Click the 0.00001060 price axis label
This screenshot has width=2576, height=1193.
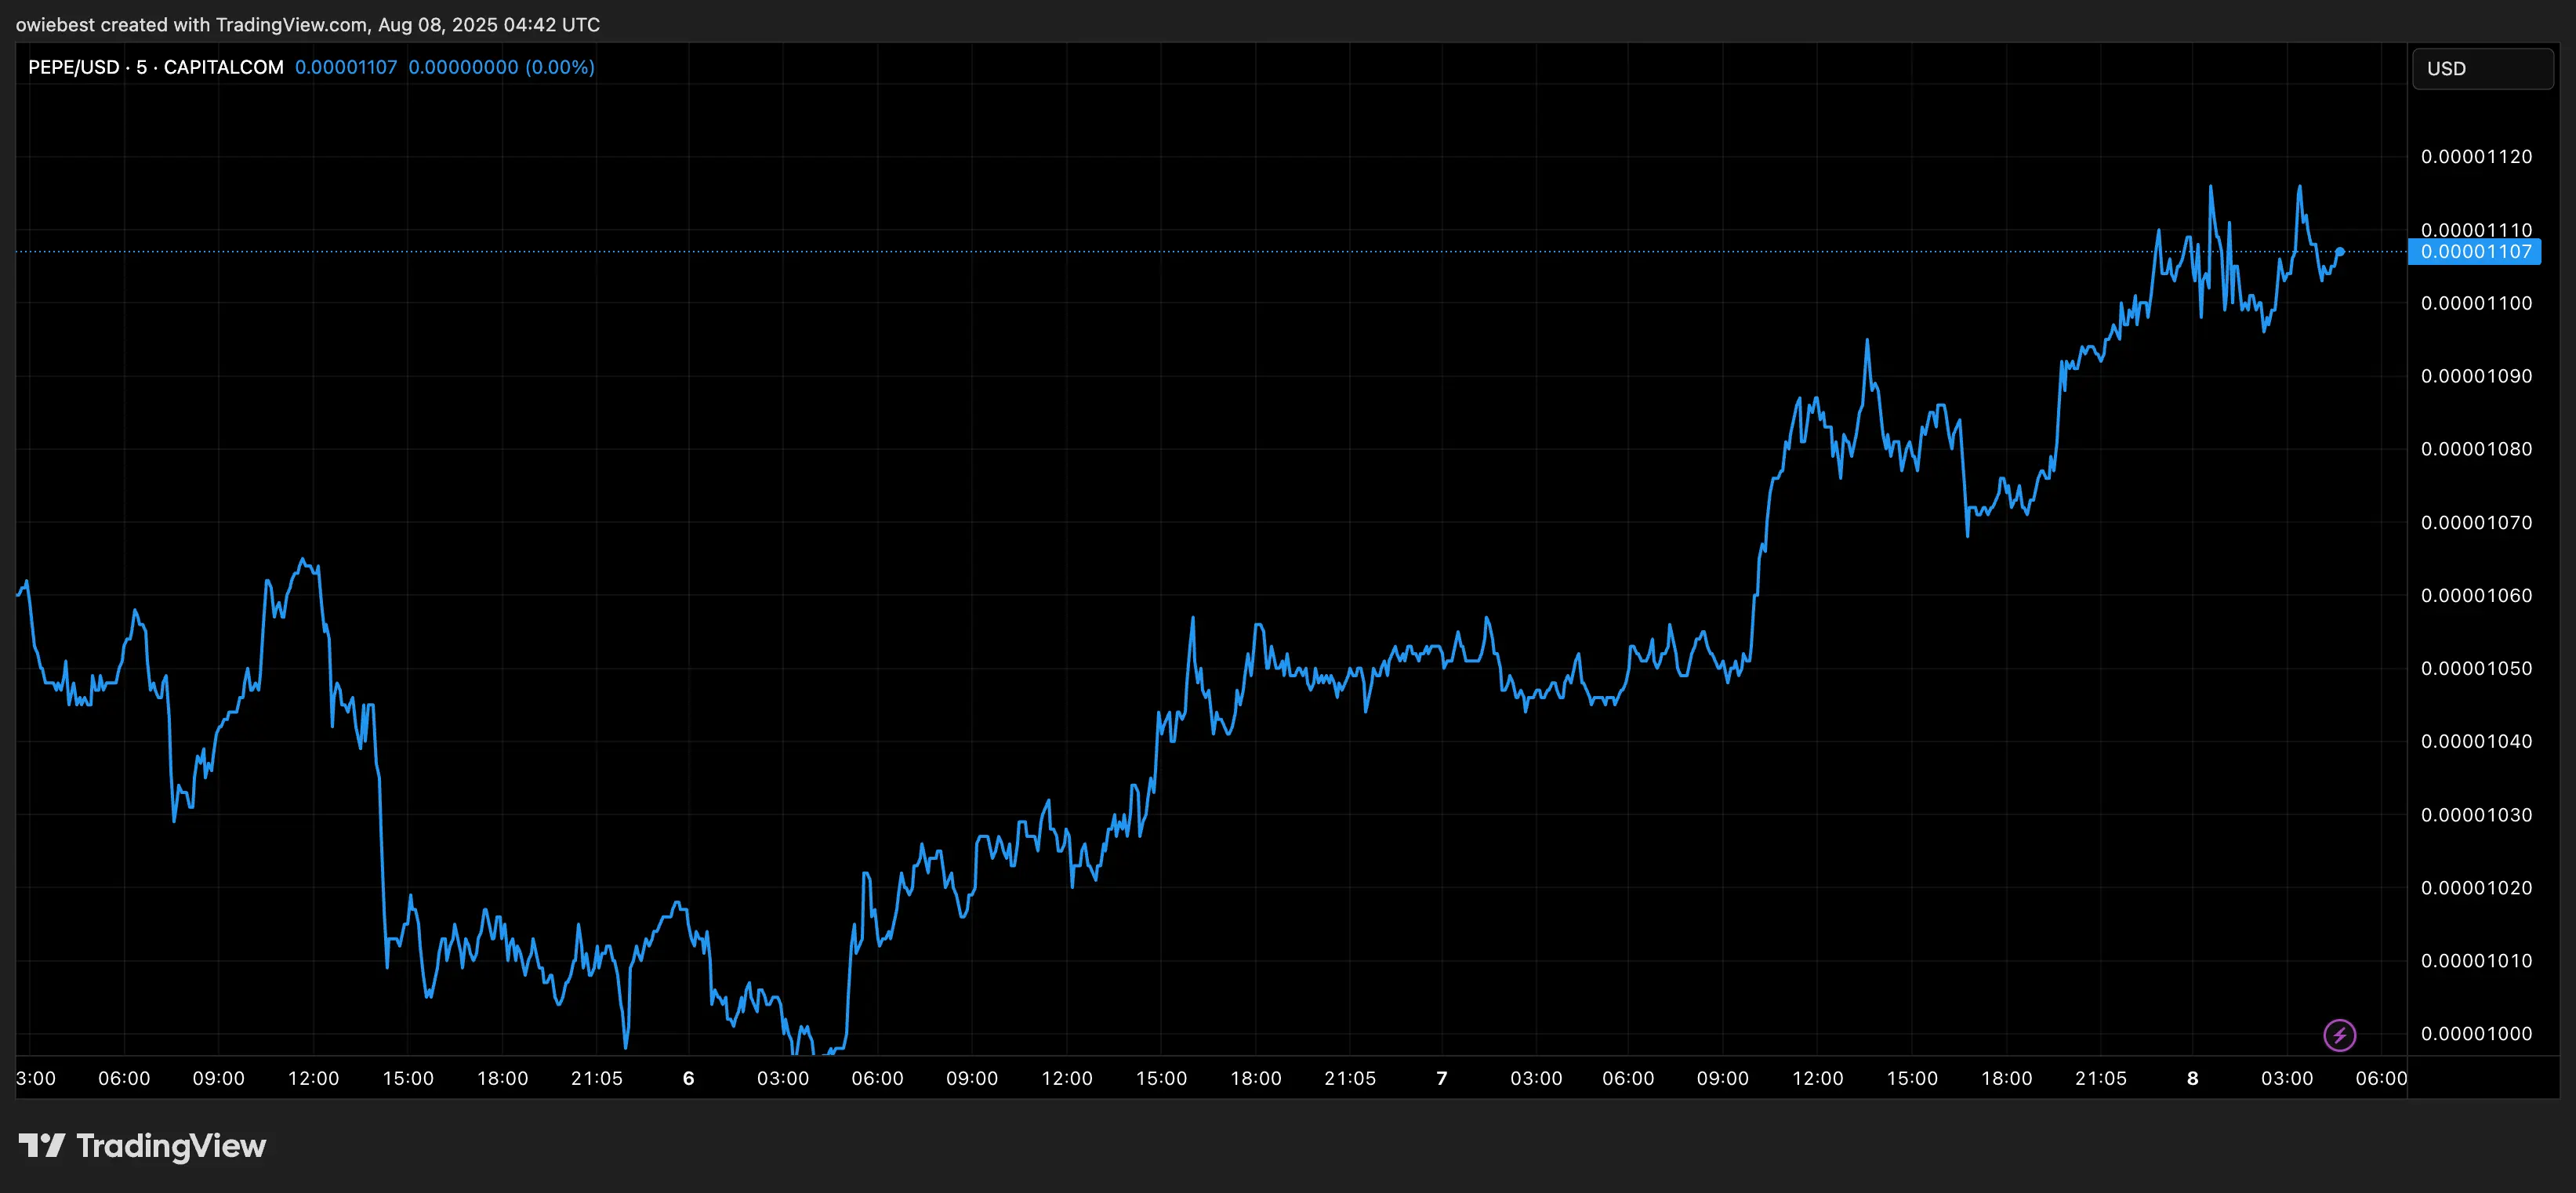tap(2476, 595)
